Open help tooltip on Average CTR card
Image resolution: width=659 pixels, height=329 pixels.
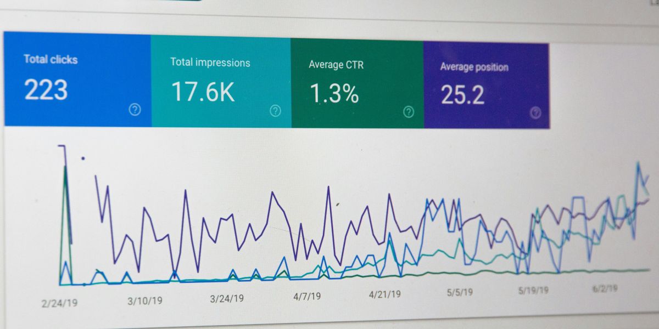click(x=409, y=112)
